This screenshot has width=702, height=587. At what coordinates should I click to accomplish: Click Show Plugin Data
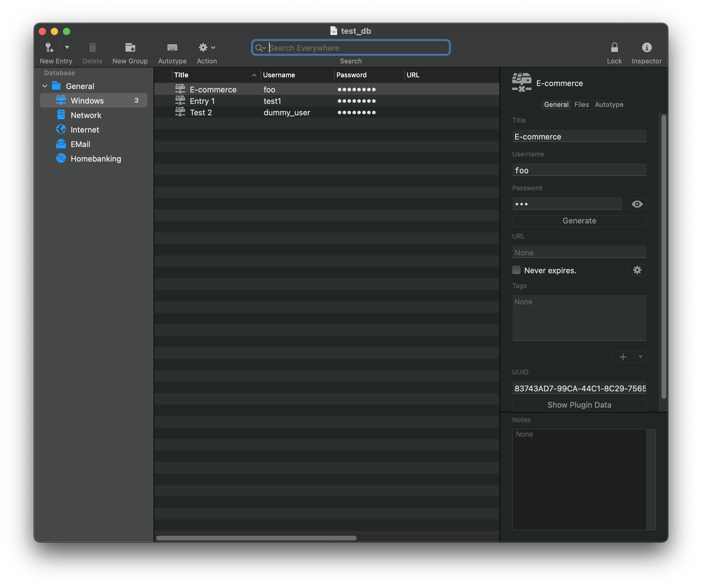click(579, 405)
